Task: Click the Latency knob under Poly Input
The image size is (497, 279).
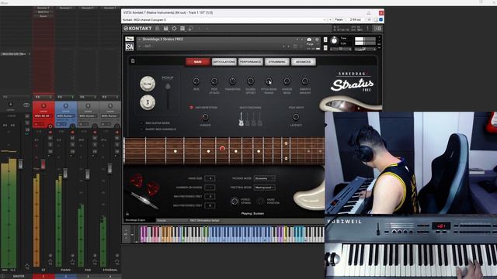Action: [295, 117]
